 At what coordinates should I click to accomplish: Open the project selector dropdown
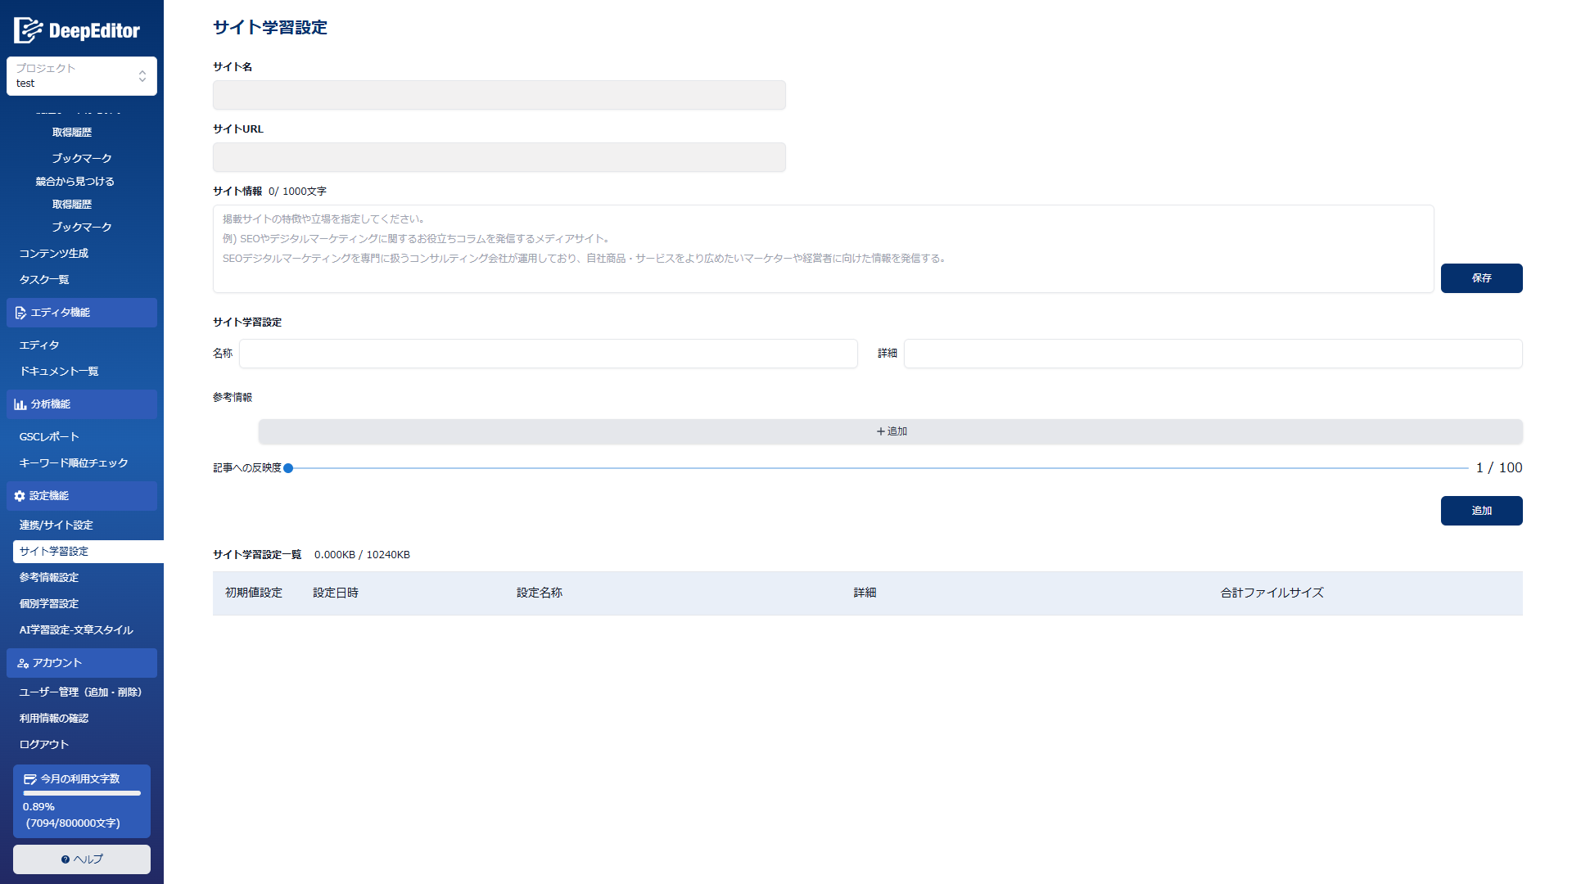tap(82, 76)
